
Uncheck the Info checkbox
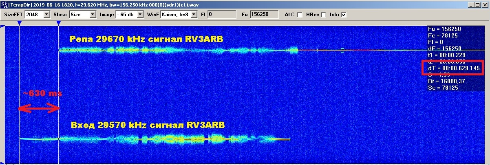tap(344, 15)
